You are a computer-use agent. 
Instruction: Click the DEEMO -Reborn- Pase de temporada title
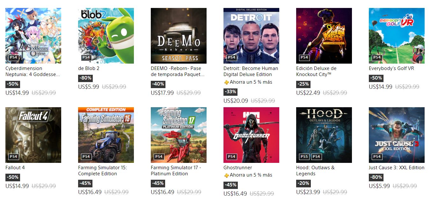point(178,71)
